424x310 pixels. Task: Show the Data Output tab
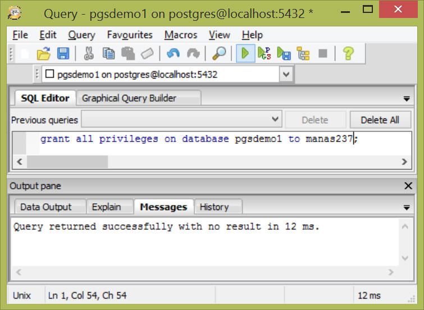pos(51,207)
